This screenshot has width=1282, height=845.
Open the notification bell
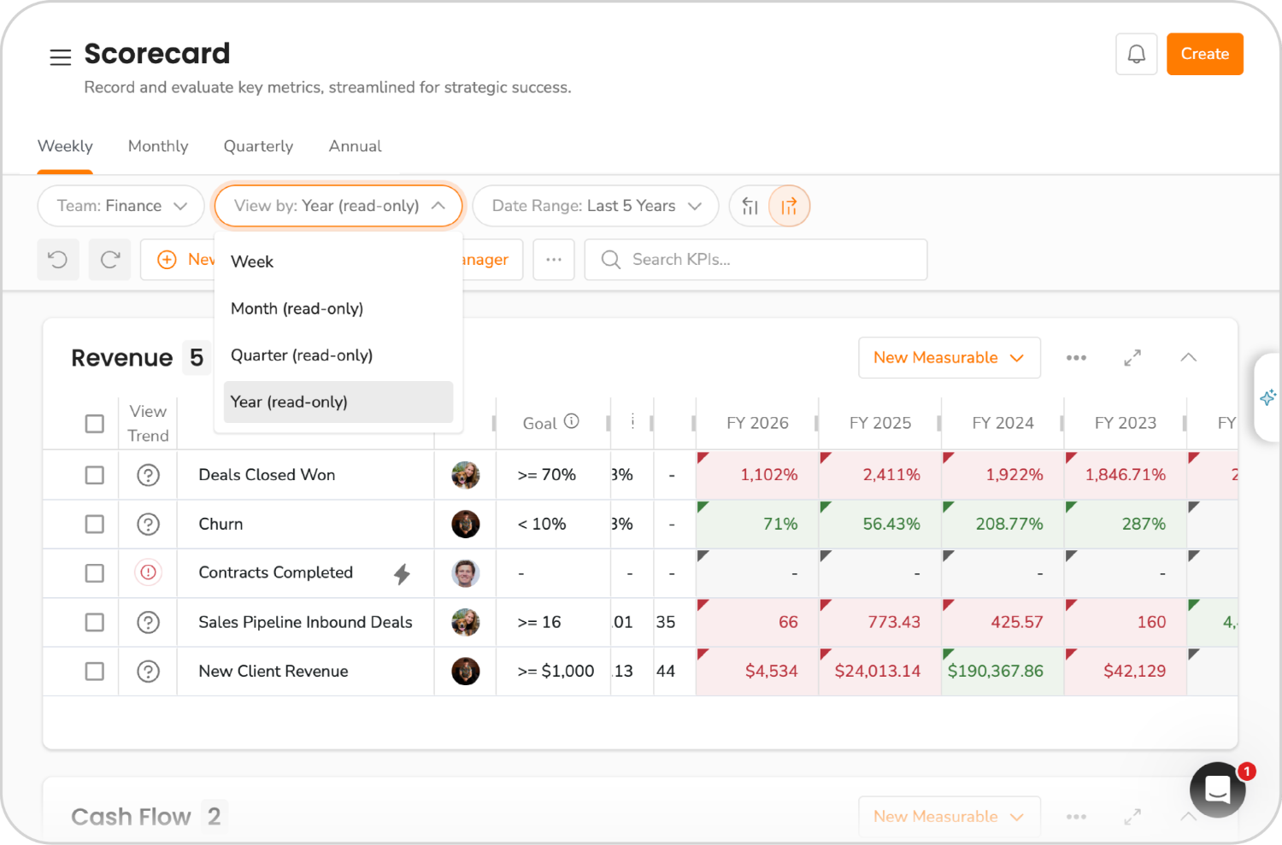[1136, 53]
